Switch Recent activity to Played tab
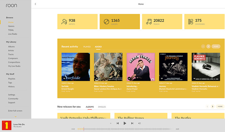This screenshot has width=225, height=132. pyautogui.click(x=87, y=47)
